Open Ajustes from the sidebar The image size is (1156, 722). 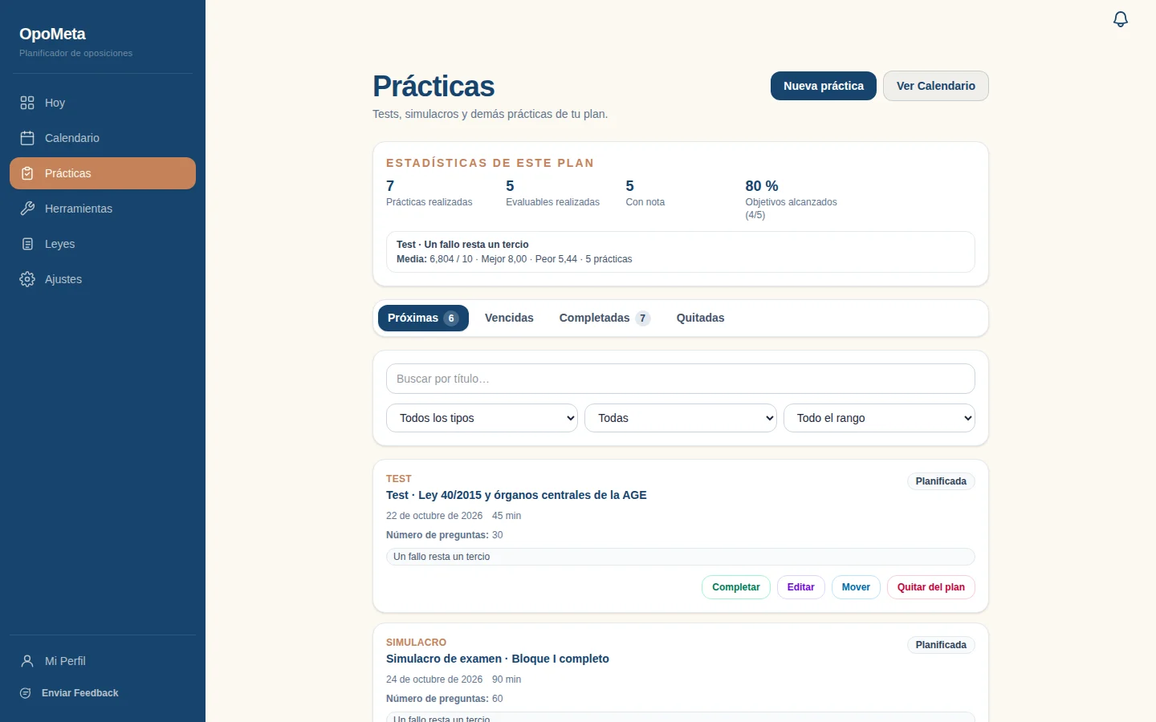(103, 279)
